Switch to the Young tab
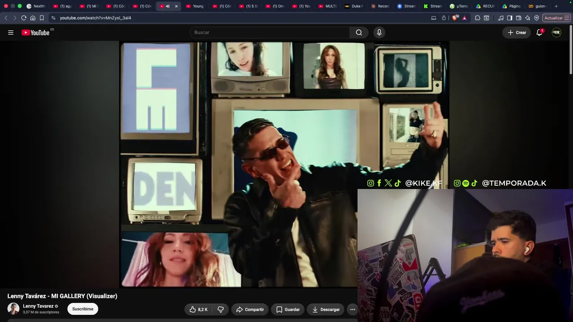The image size is (573, 322). click(195, 6)
